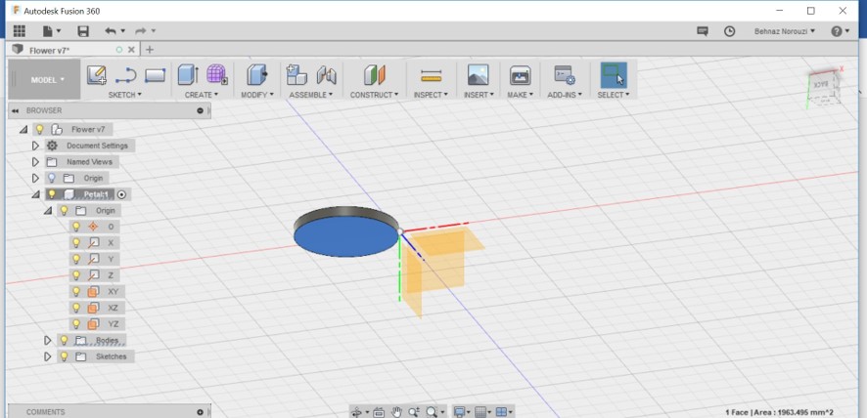
Task: Click the Create Form sculpt icon
Action: pos(217,74)
